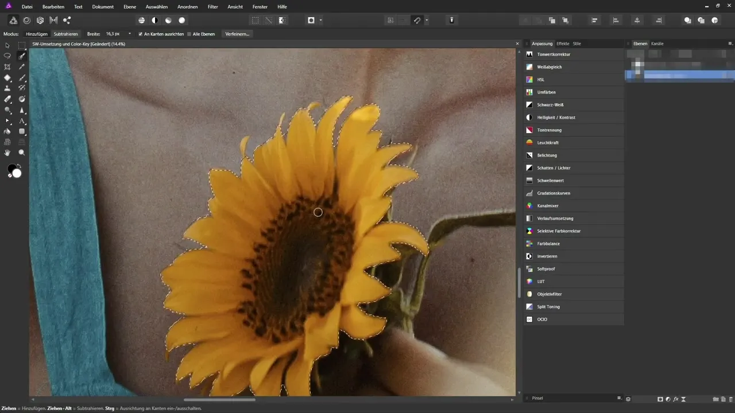The height and width of the screenshot is (413, 735).
Task: Open the Pinsel panel options menu
Action: pos(618,398)
